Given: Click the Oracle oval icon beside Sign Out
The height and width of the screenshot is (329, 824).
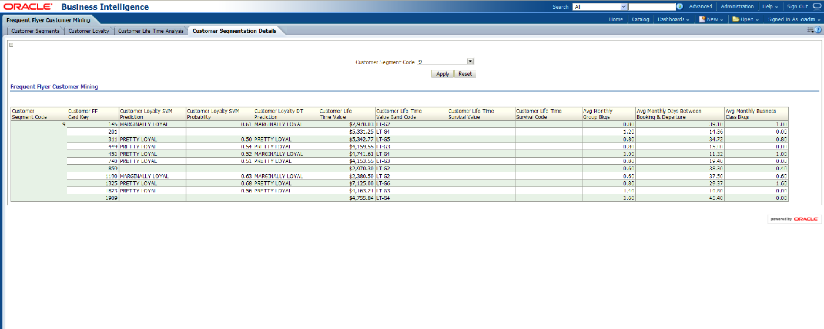Looking at the screenshot, I should coord(816,6).
